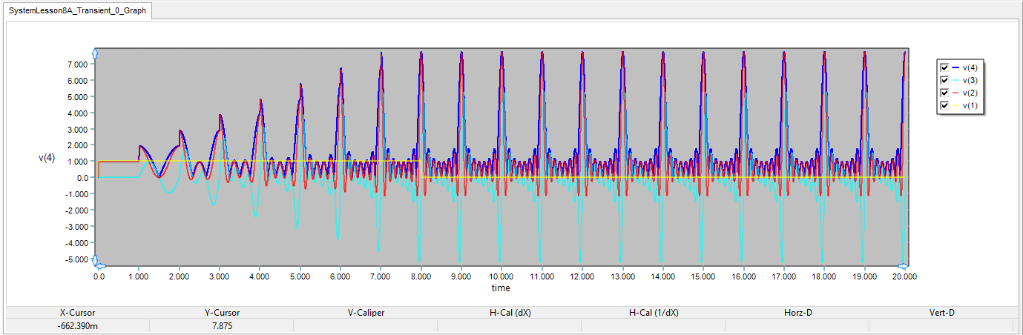The height and width of the screenshot is (335, 1023).
Task: Click the up-arrow handle atop the Y axis
Action: coord(95,53)
